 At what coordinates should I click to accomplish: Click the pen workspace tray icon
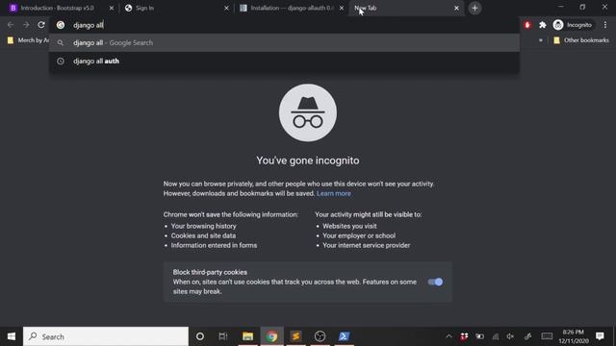click(527, 336)
